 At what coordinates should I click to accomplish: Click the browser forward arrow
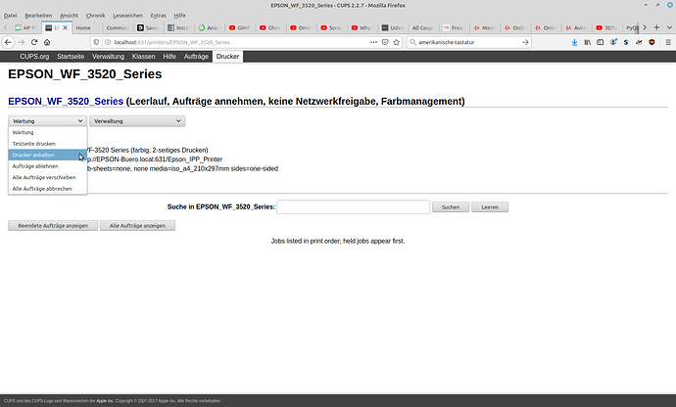point(22,42)
